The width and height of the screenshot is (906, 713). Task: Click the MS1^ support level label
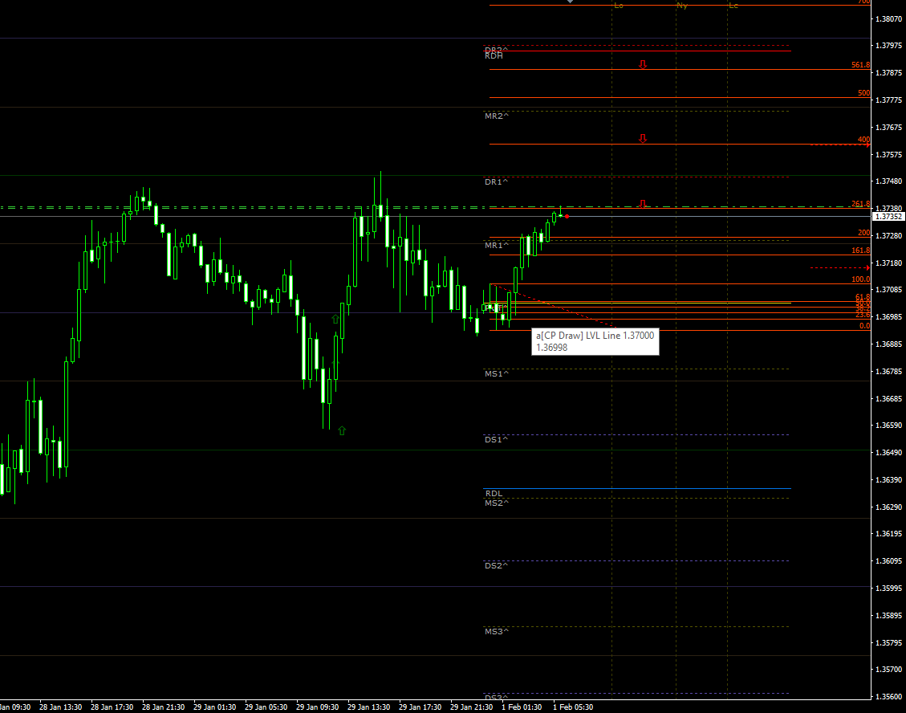(496, 374)
